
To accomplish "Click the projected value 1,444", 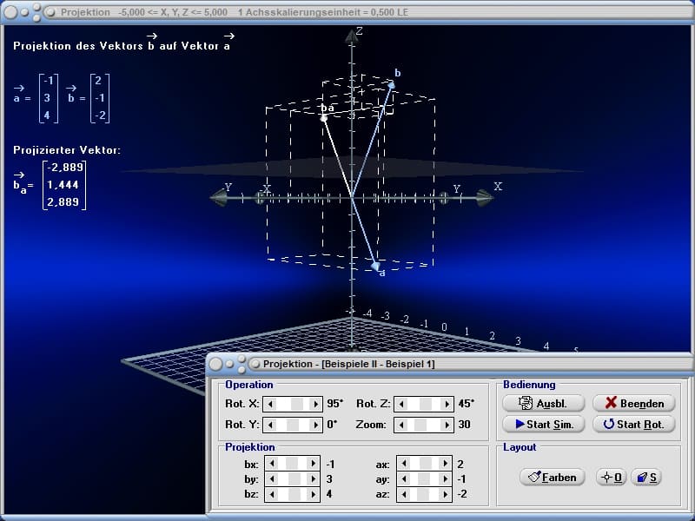I will [x=63, y=185].
